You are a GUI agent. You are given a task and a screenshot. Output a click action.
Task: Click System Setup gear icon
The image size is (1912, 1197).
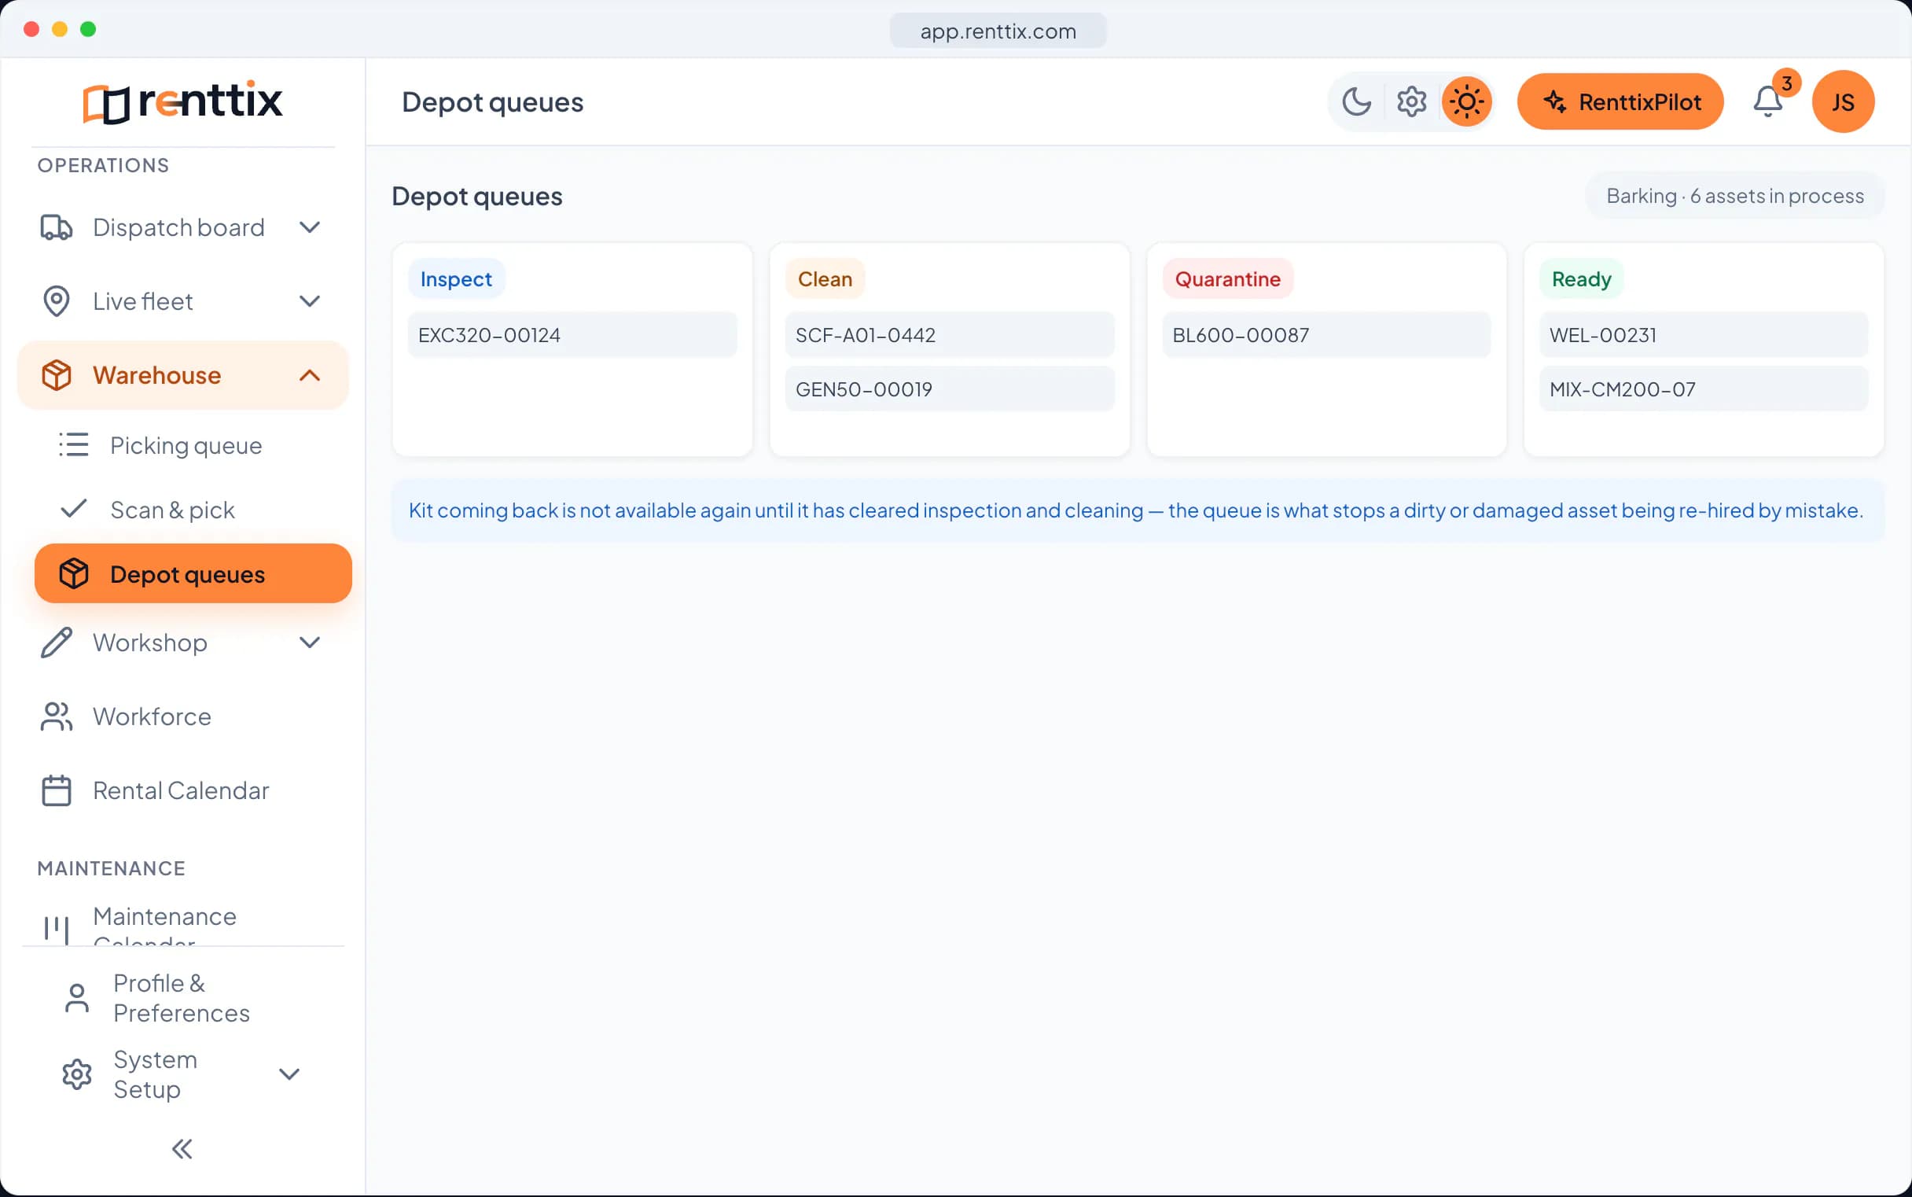77,1074
